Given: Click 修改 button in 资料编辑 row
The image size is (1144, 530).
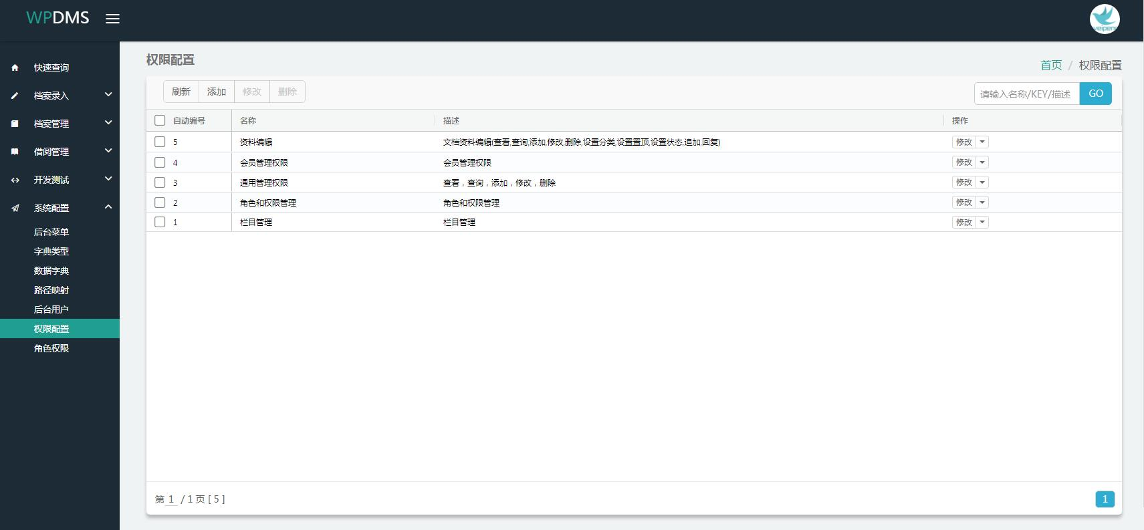Looking at the screenshot, I should 964,142.
